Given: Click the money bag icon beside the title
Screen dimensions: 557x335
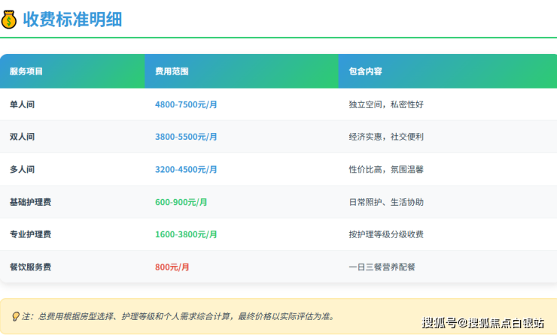Looking at the screenshot, I should 9,20.
